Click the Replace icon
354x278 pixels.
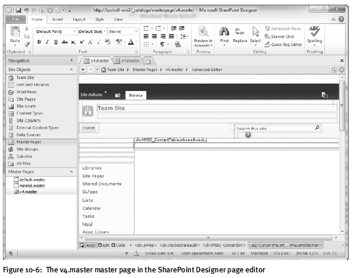click(240, 32)
